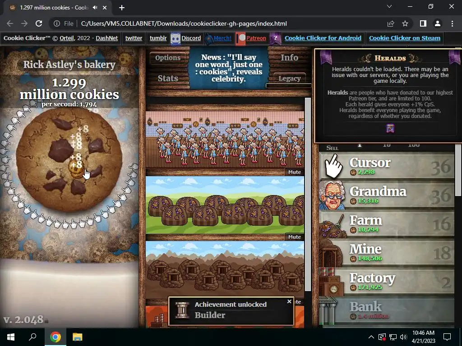Purchase a Mine building
This screenshot has width=462, height=346.
click(387, 253)
